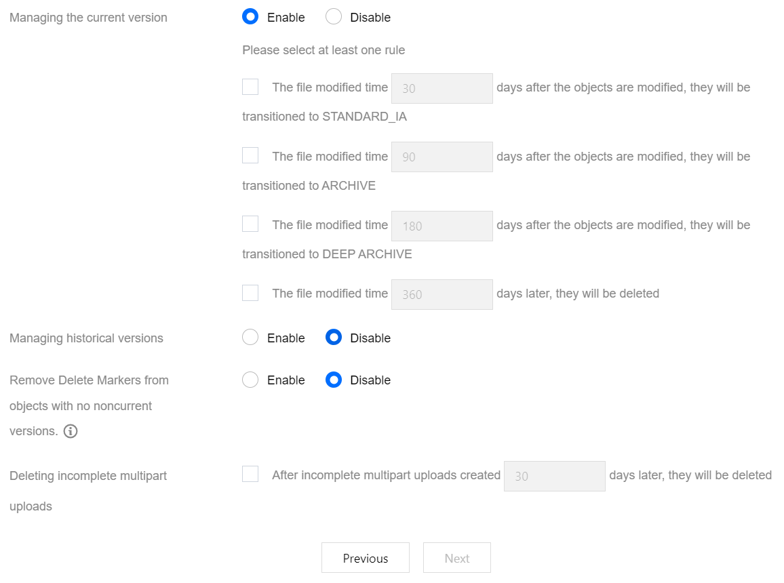Screen dimensions: 784x583
Task: Check the ARCHIVE transition rule checkbox
Action: pos(250,155)
